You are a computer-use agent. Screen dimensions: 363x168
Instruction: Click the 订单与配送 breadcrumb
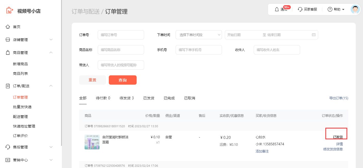(x=86, y=11)
